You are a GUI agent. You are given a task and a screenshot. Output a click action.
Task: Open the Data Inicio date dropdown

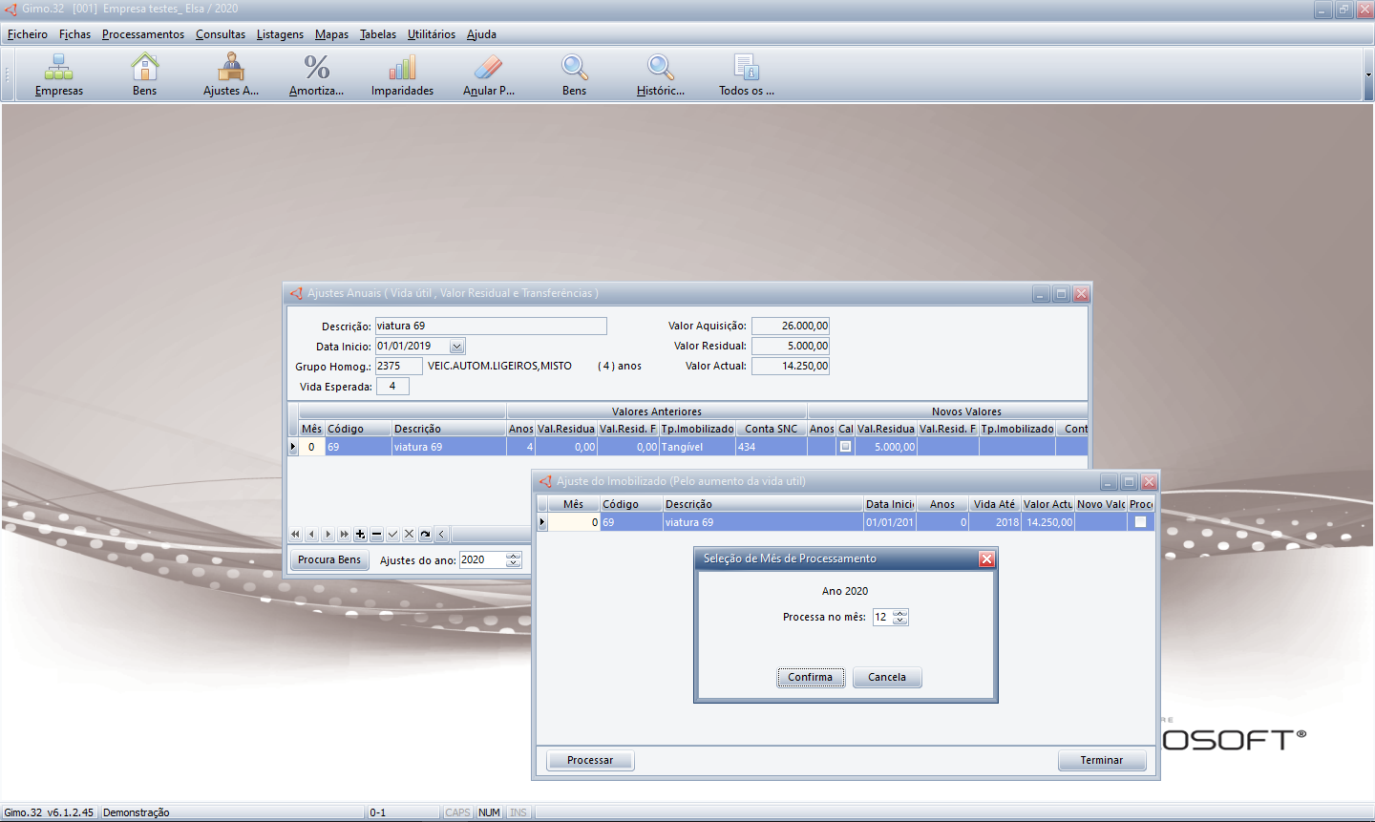coord(456,347)
